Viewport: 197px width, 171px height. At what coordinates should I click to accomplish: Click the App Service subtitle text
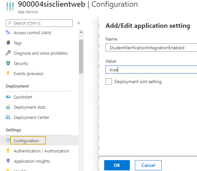click(28, 12)
